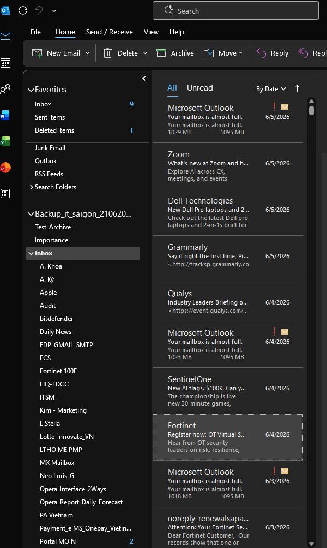Expand the Delete options arrow

coord(145,53)
